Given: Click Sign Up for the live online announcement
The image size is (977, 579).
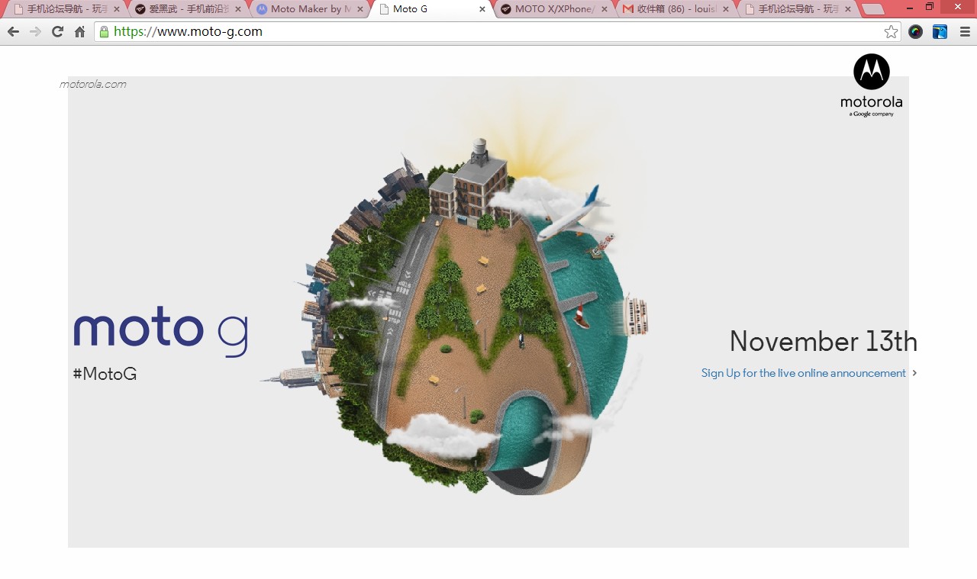Looking at the screenshot, I should pyautogui.click(x=804, y=373).
